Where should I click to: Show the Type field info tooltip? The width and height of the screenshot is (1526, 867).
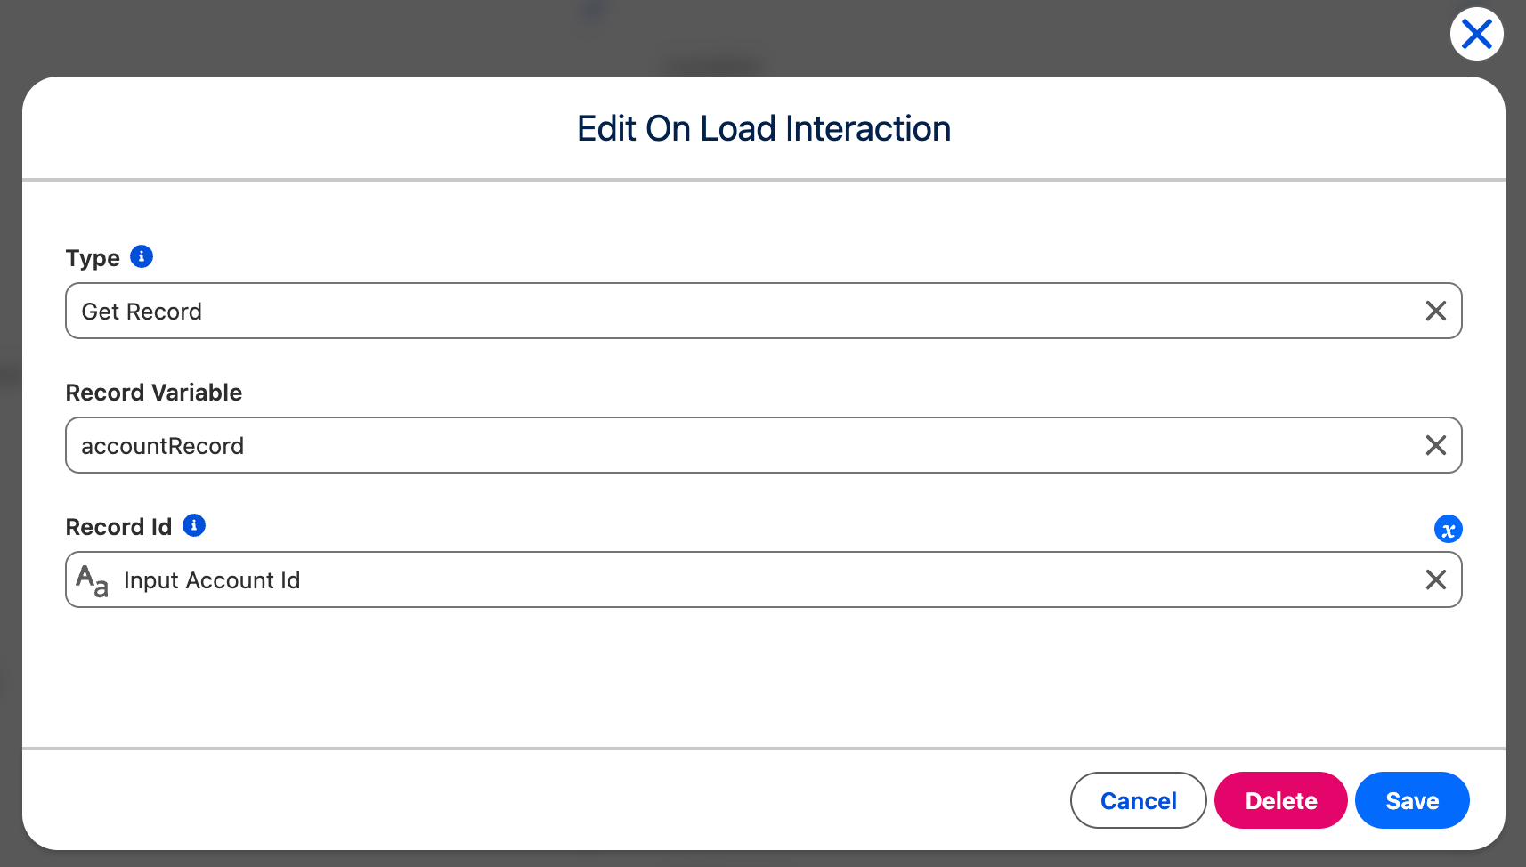142,256
